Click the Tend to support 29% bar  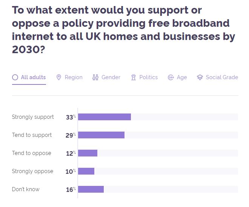click(101, 135)
